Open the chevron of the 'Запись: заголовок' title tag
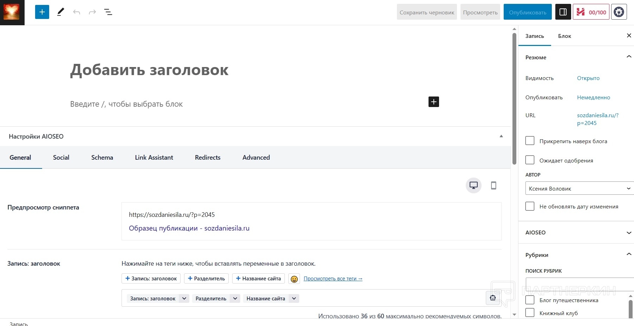634x326 pixels. tap(184, 299)
